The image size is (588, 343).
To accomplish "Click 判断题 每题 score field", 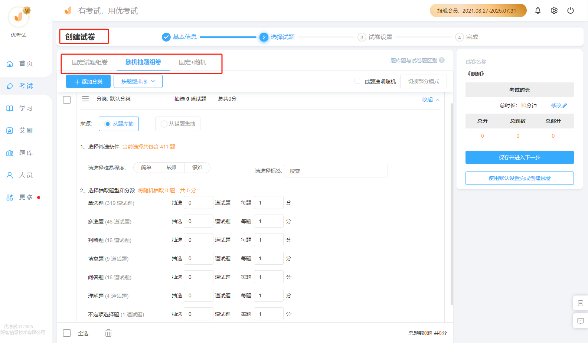I will (x=269, y=240).
